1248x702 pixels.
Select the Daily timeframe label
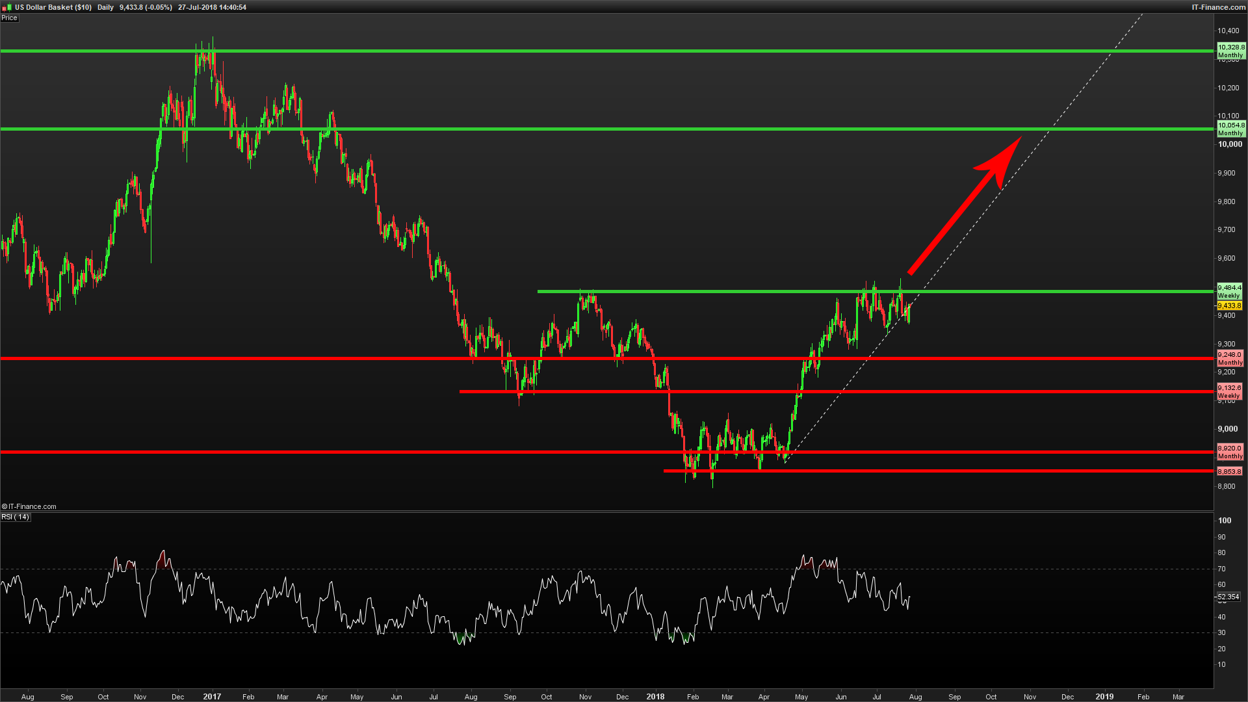click(105, 7)
